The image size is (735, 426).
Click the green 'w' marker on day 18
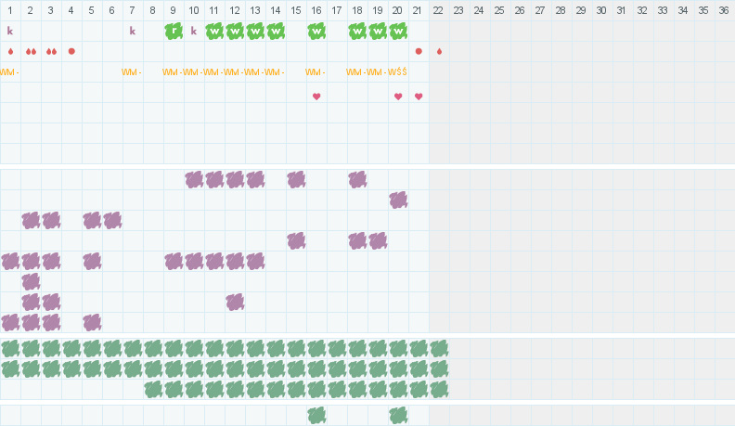pyautogui.click(x=357, y=31)
